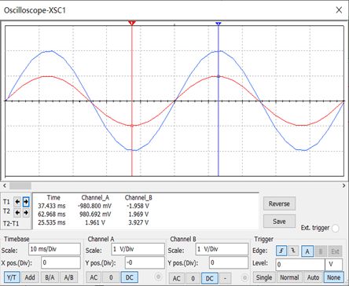Move cursor T1 left with arrow
Viewport: 349px width, 286px height.
coord(17,202)
